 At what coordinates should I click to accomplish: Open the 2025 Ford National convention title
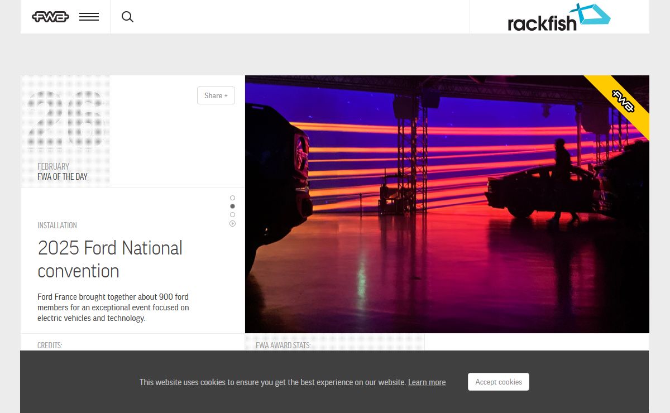pyautogui.click(x=110, y=259)
